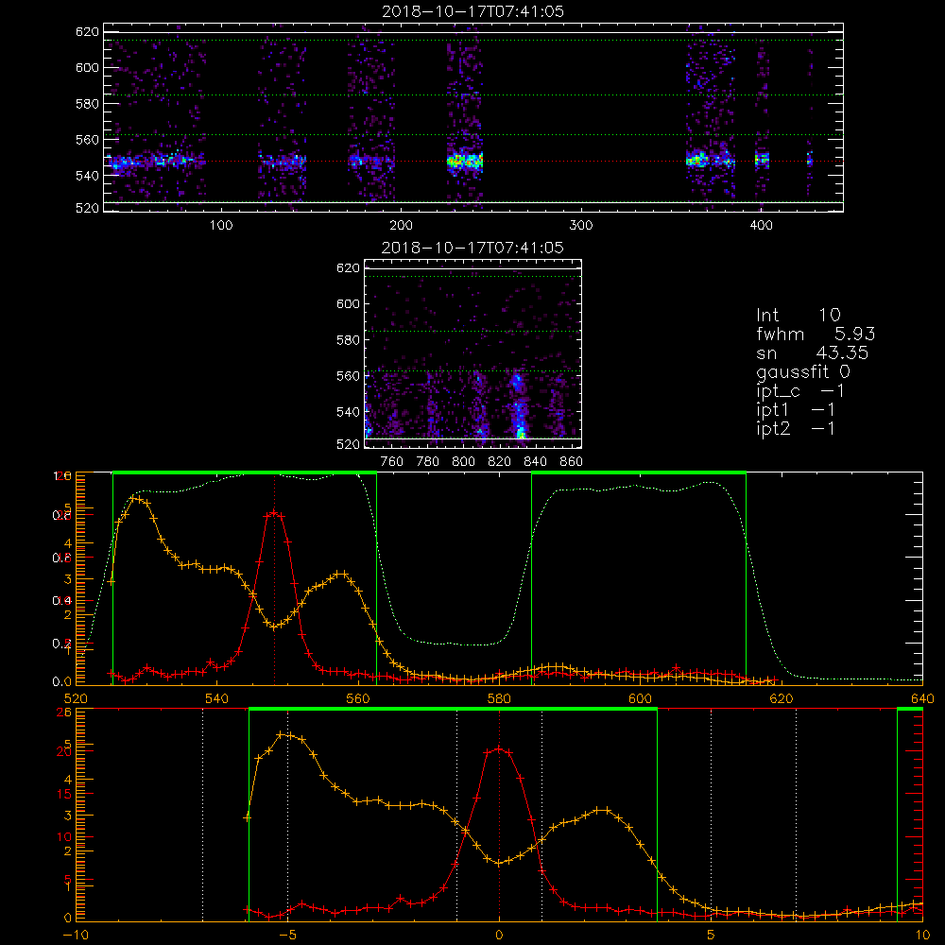Click the bright vertical streak in middle panel
The width and height of the screenshot is (945, 945).
(518, 406)
